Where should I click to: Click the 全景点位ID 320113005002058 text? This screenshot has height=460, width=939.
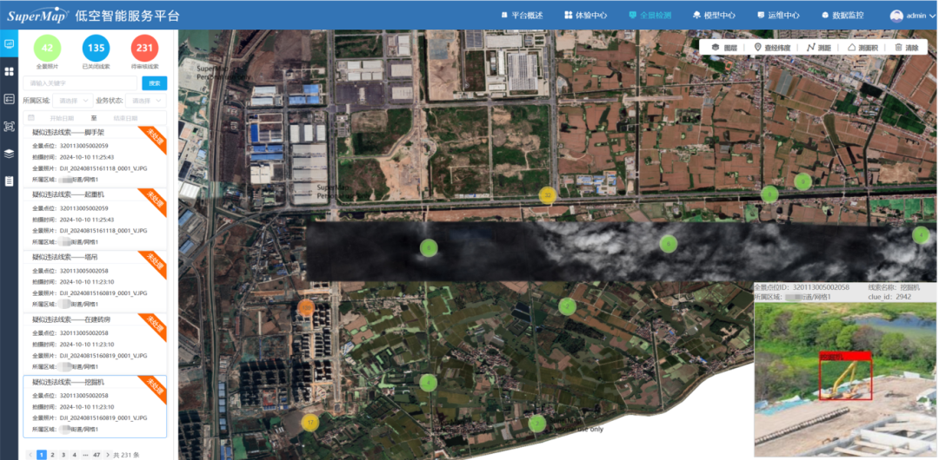coord(802,288)
